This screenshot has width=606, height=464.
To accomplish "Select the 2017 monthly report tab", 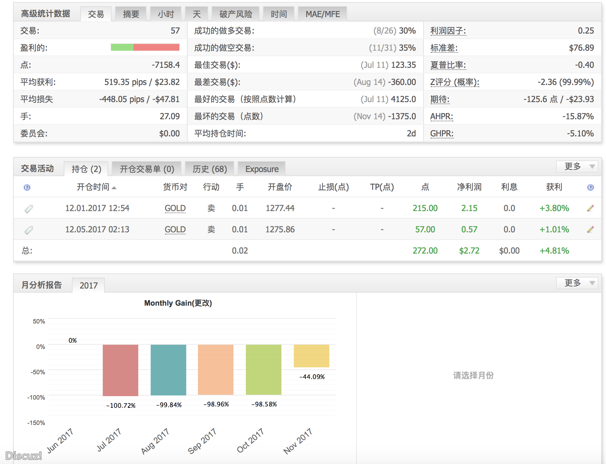I will click(88, 285).
